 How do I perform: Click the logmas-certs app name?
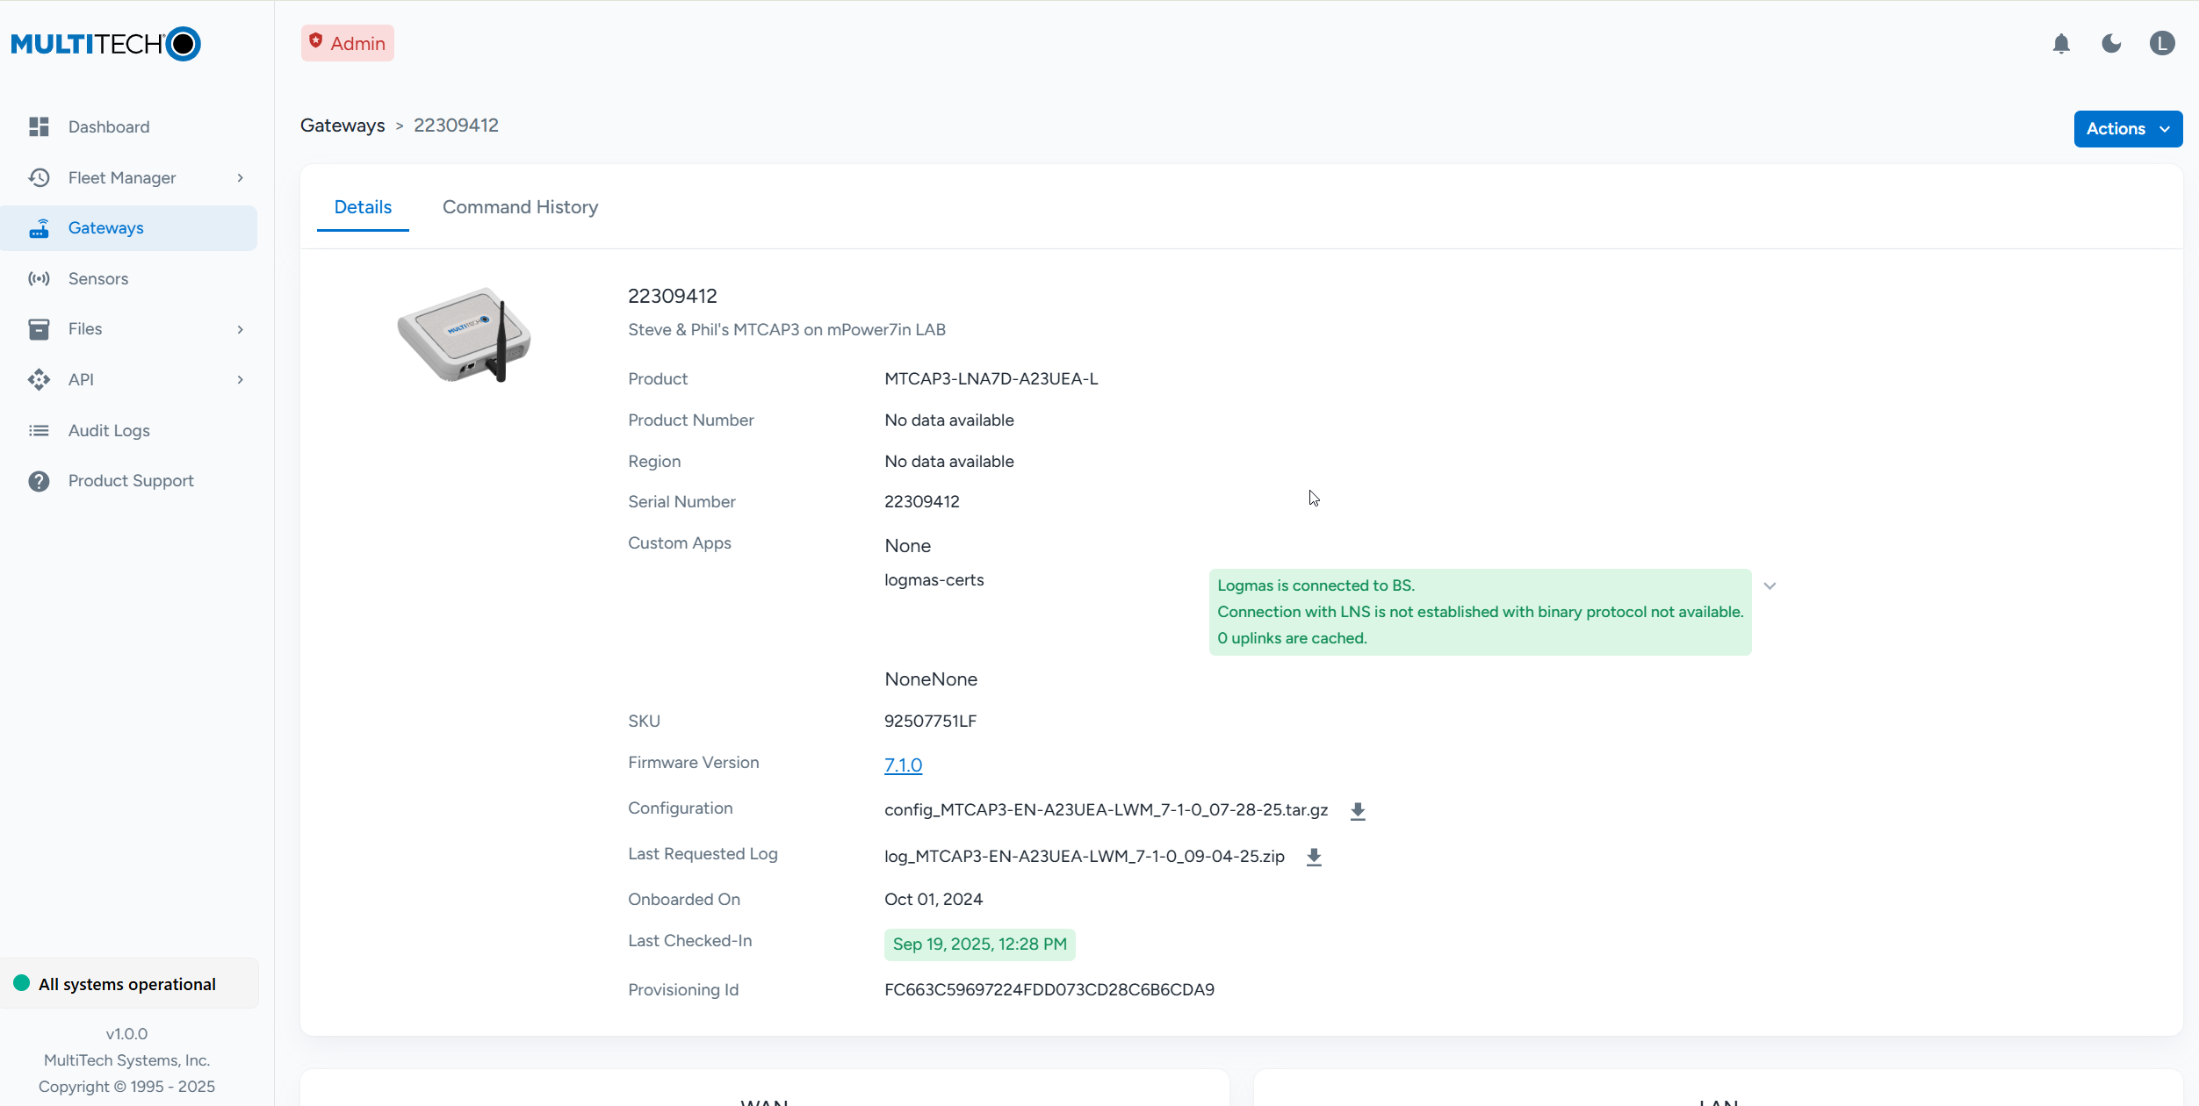coord(934,580)
